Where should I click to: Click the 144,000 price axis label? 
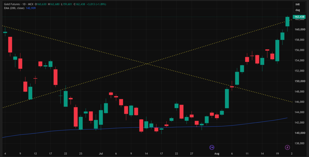pyautogui.click(x=300, y=112)
